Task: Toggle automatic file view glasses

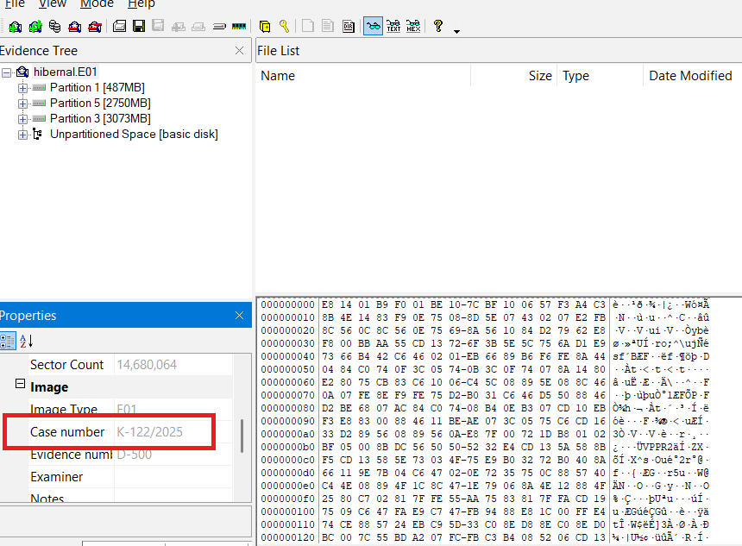Action: point(373,26)
